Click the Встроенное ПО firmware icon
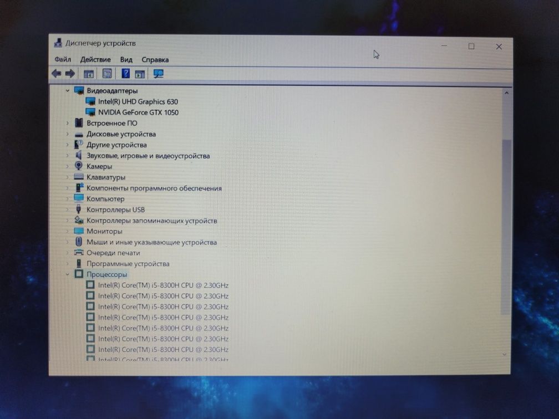 tap(79, 123)
